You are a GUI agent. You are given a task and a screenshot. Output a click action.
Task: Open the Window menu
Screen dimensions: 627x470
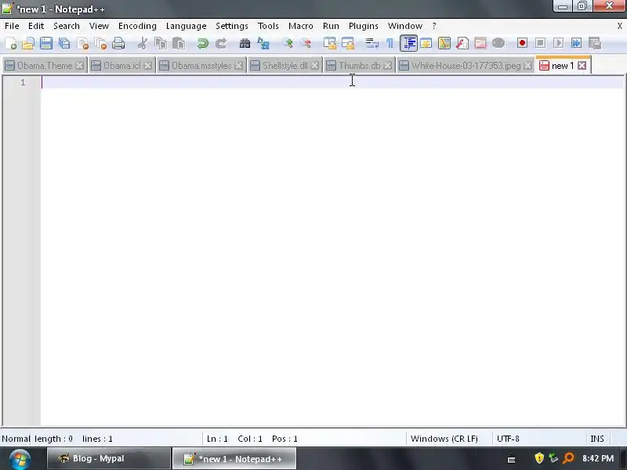click(404, 26)
